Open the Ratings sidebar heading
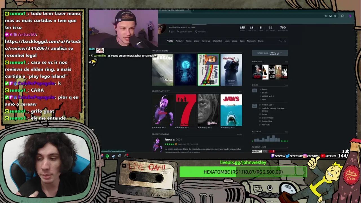361x203 pixels. coord(256,131)
